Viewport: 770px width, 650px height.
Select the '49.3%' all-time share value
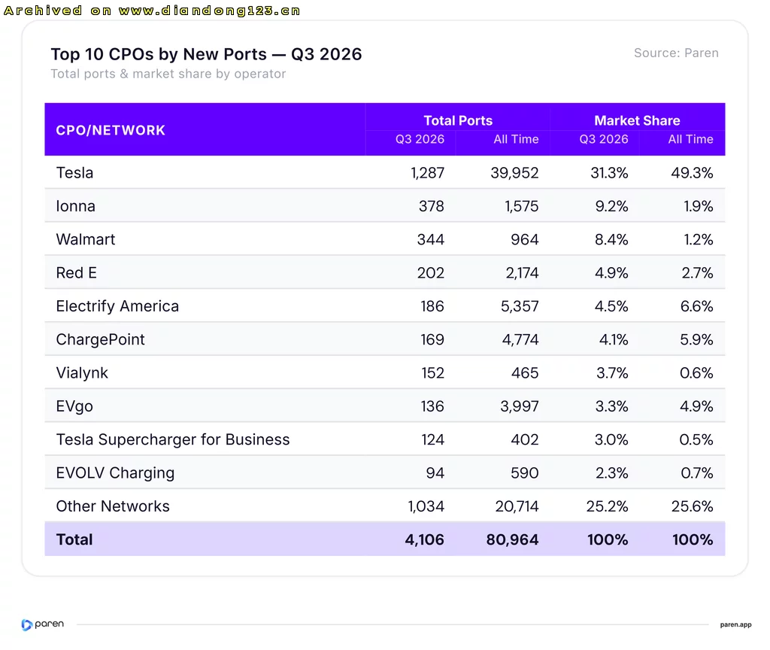[692, 173]
